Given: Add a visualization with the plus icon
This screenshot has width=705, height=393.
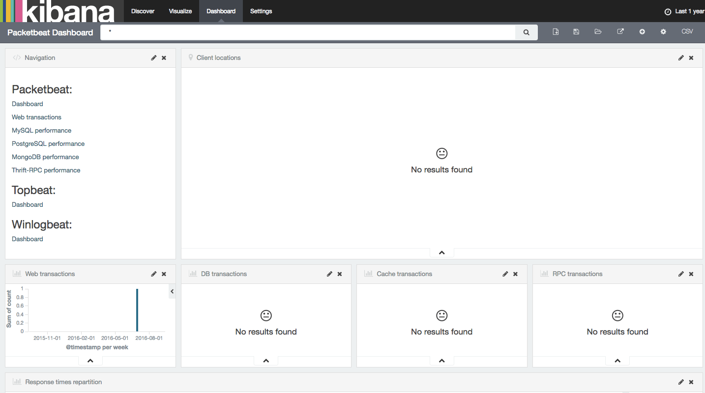Looking at the screenshot, I should tap(642, 31).
